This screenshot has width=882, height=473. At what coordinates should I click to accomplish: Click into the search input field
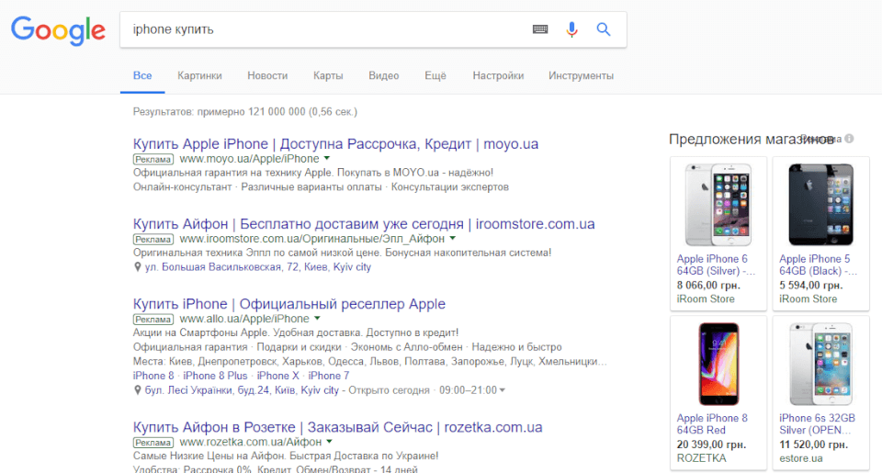tap(322, 29)
